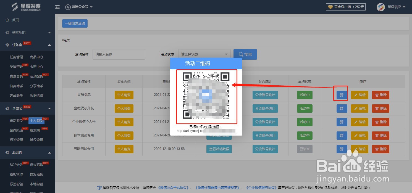Open 卡密中心 in the sidebar
Image resolution: width=412 pixels, height=193 pixels.
pyautogui.click(x=36, y=67)
